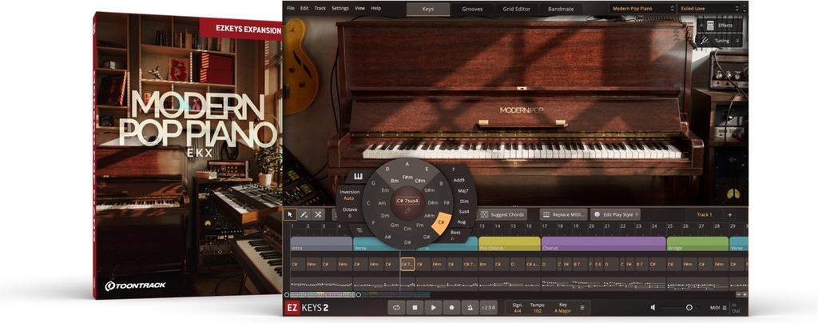Choose the Maj7 chord type

[x=463, y=191]
